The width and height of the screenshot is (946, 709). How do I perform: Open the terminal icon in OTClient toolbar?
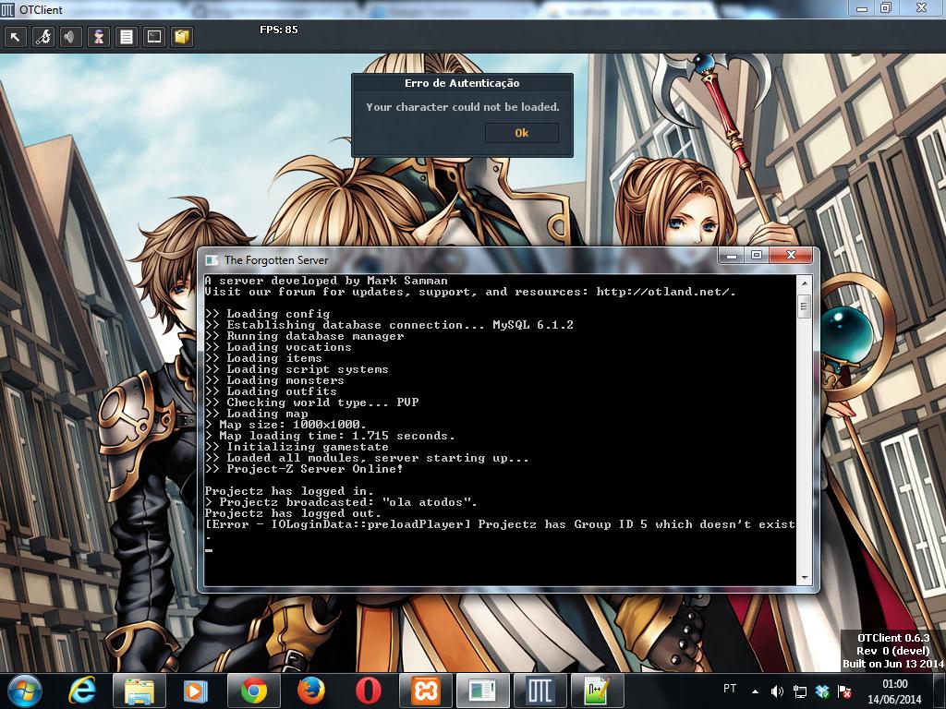154,37
